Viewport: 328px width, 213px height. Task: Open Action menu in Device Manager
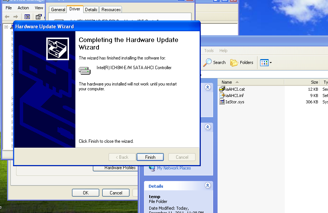click(x=23, y=8)
